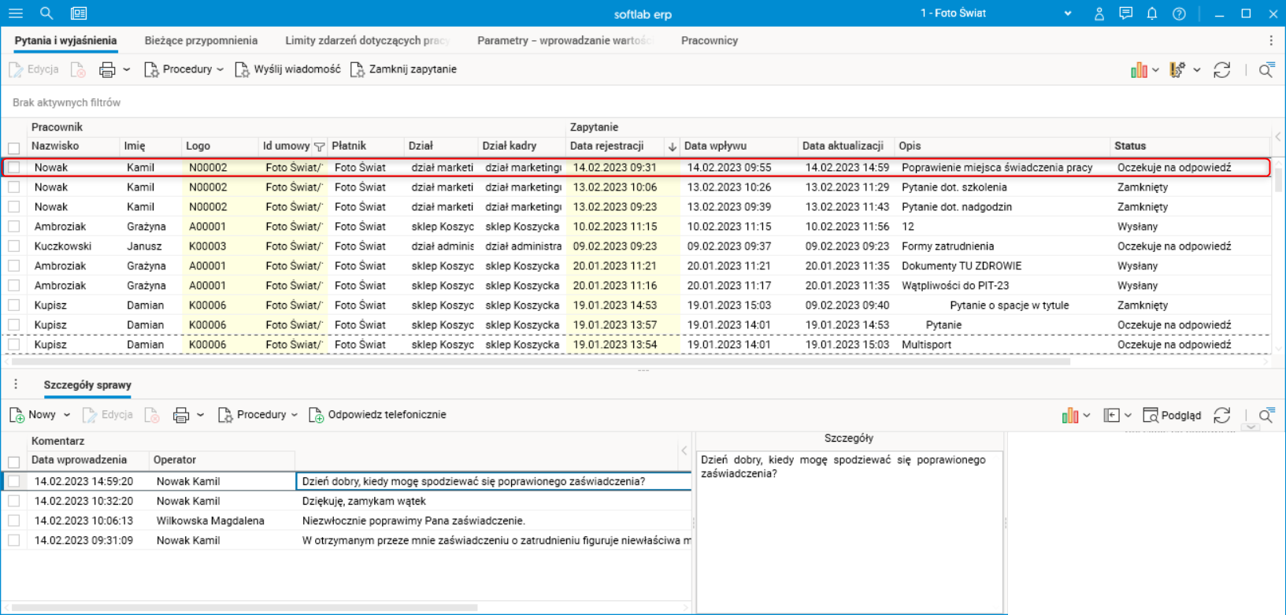This screenshot has height=615, width=1286.
Task: Click the search magnifier in title bar
Action: pyautogui.click(x=46, y=13)
